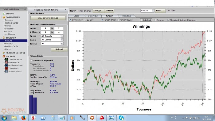The image size is (215, 121).
Task: Click the volume icon in system tray
Action: pyautogui.click(x=198, y=118)
